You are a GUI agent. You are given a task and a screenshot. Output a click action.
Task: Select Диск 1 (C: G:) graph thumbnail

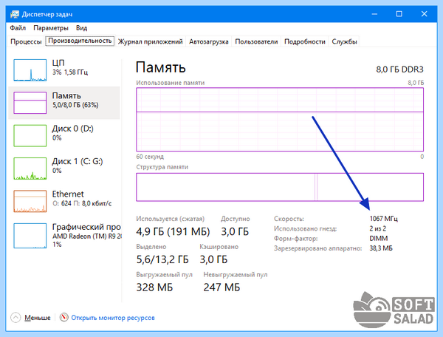click(x=30, y=168)
